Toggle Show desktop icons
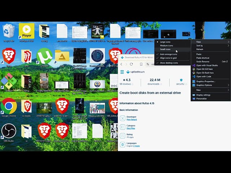231x173 pixels. point(173,63)
